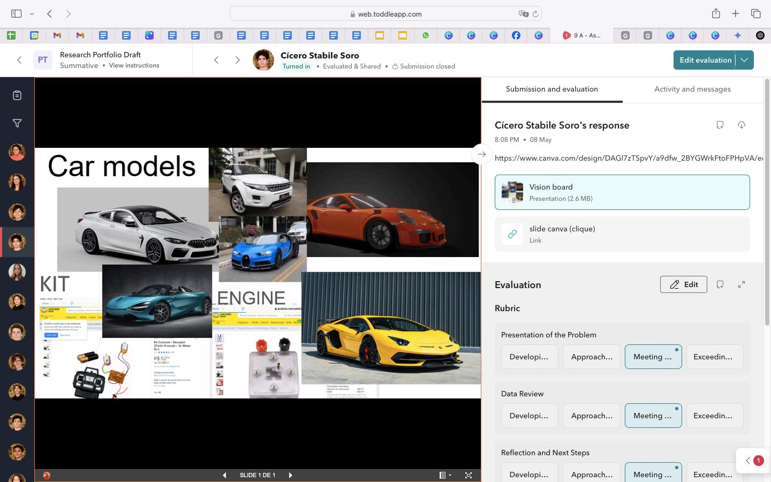Select Meeting for Reflection and Next Steps

click(x=653, y=473)
